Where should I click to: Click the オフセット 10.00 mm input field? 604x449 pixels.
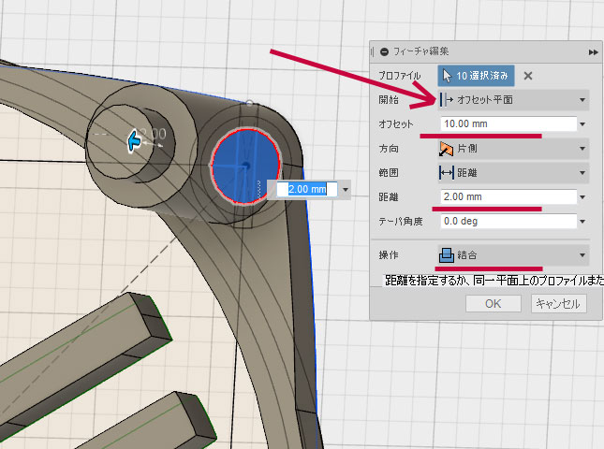[506, 124]
